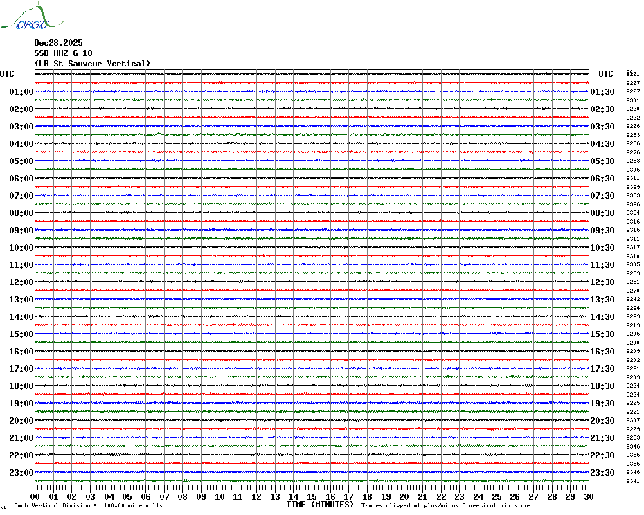
Task: Click minute tick label 00 on time axis
Action: click(35, 496)
